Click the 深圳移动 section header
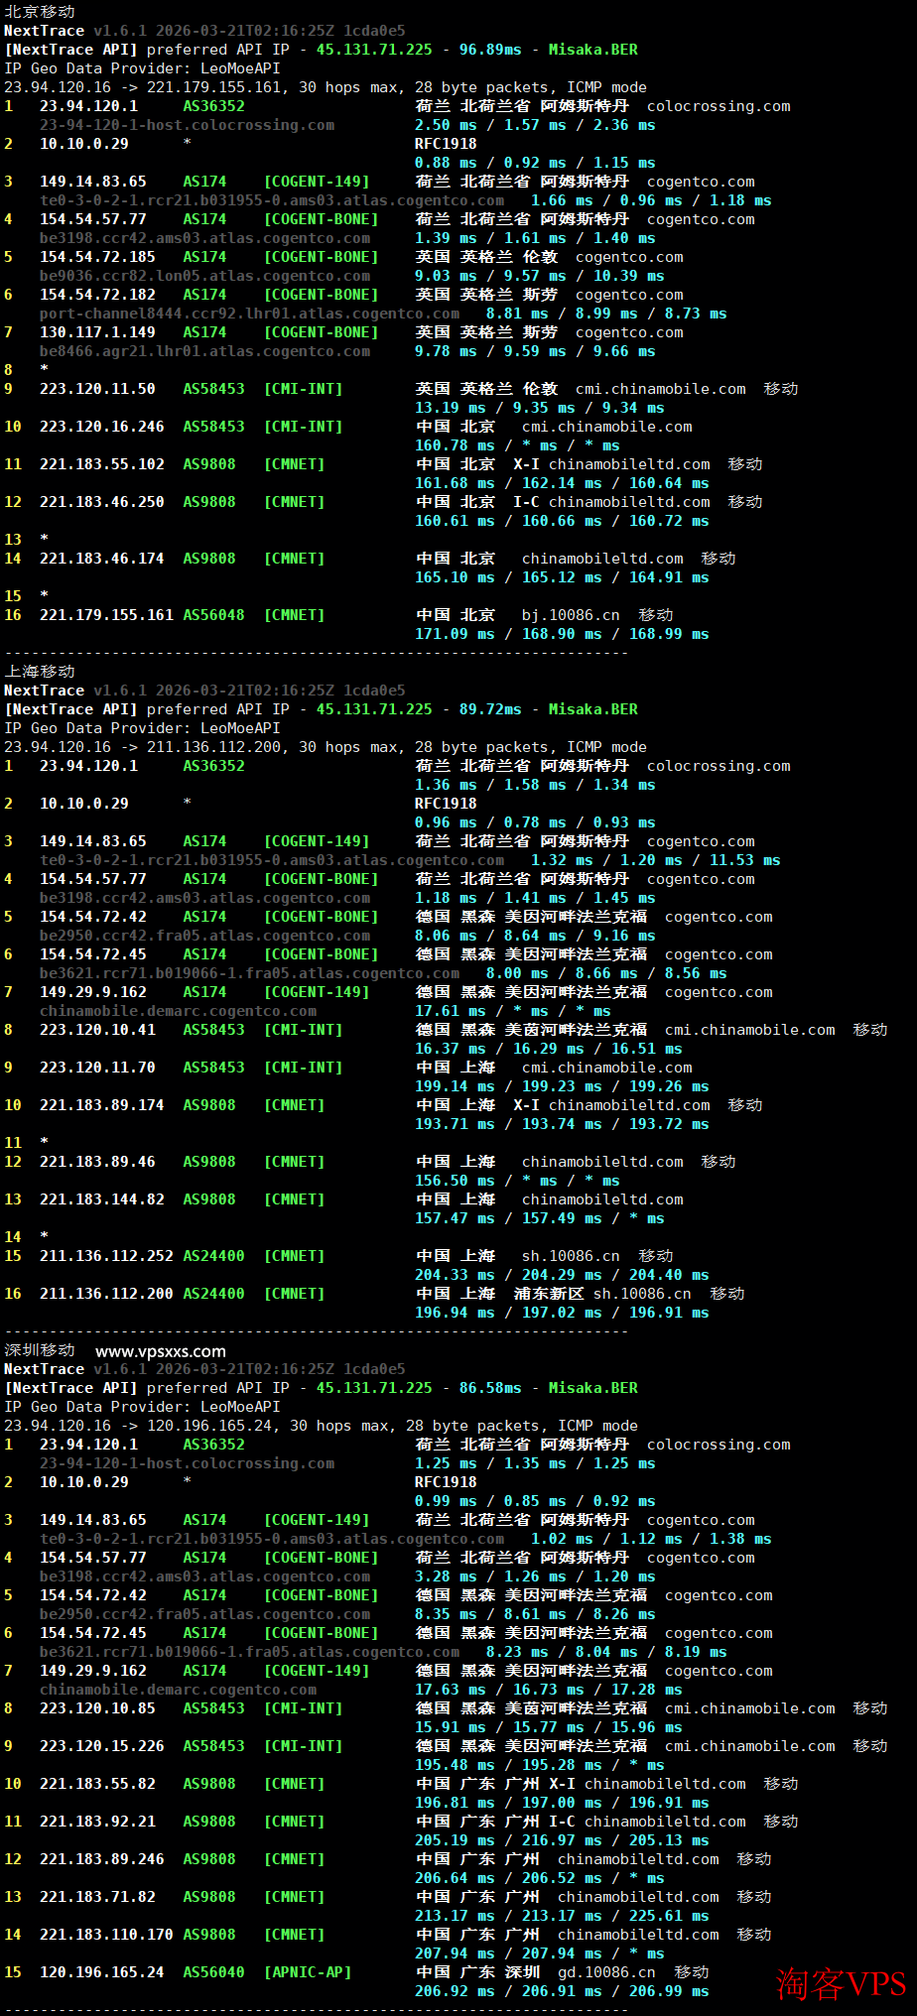The width and height of the screenshot is (917, 2016). (40, 1350)
